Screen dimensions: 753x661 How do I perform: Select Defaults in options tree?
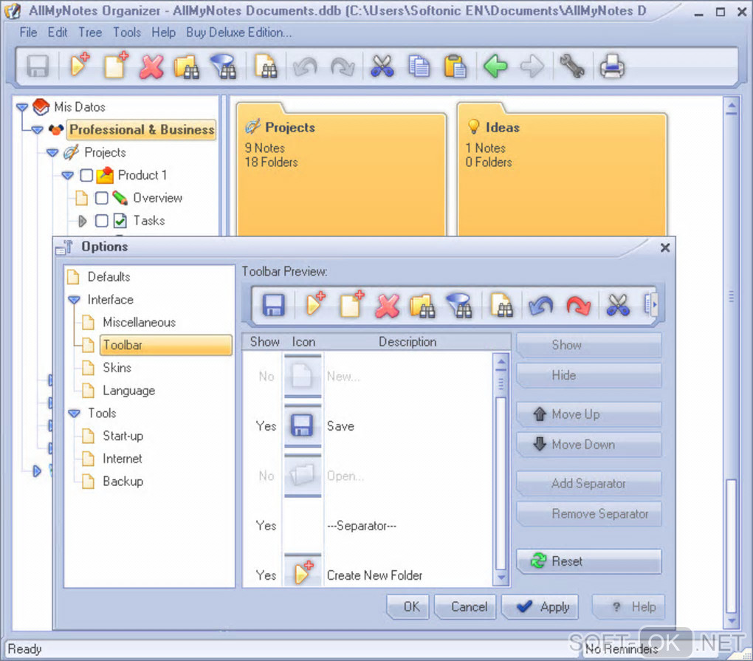tap(109, 277)
